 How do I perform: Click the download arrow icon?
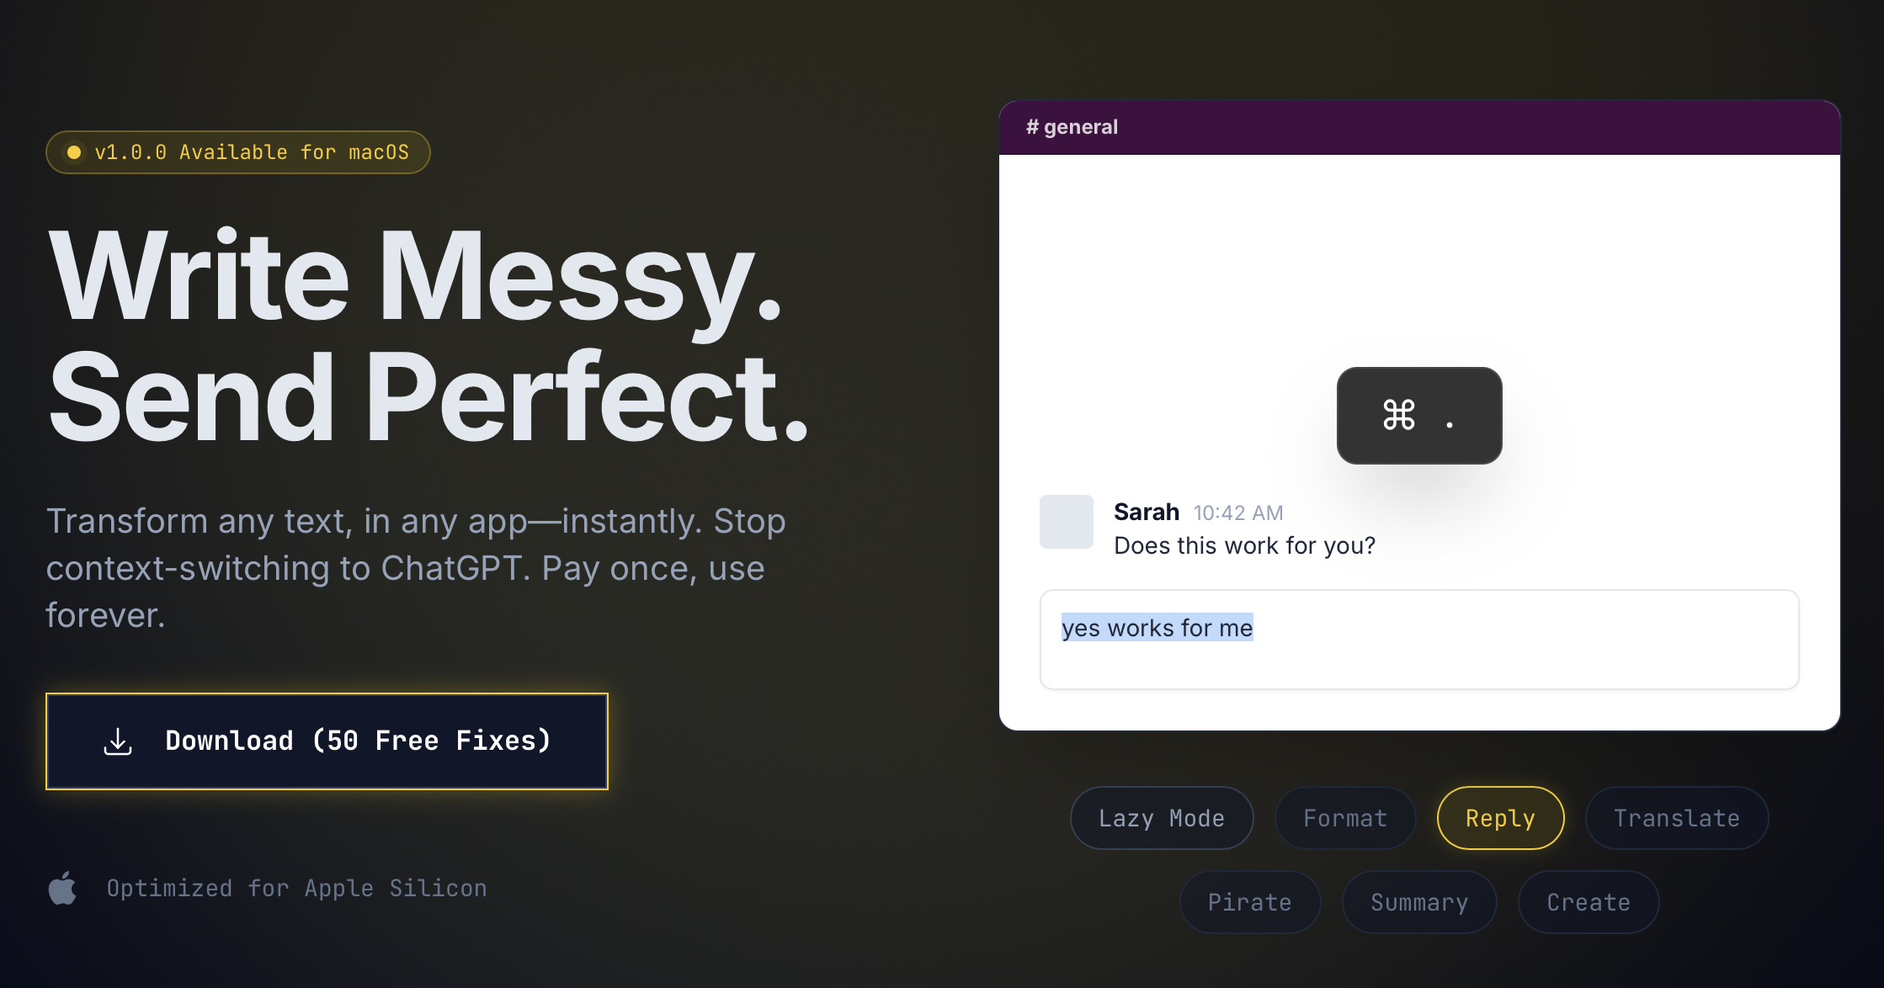click(x=117, y=741)
